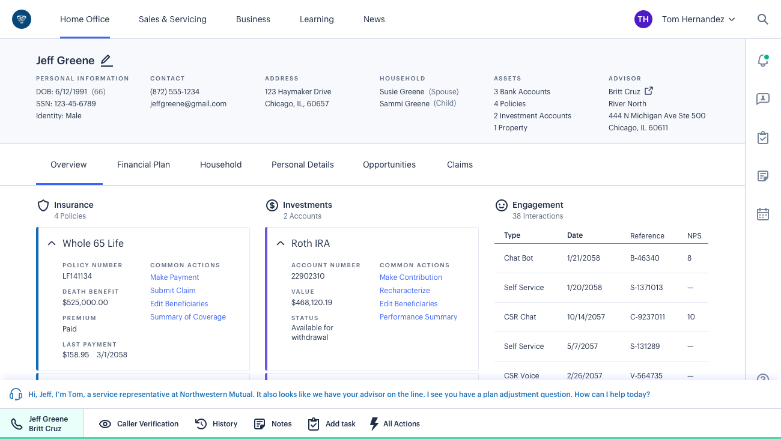781x439 pixels.
Task: Click the Reference column header
Action: [x=647, y=236]
